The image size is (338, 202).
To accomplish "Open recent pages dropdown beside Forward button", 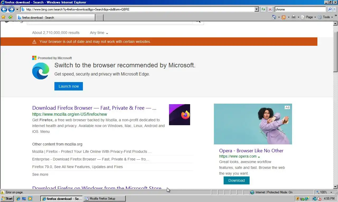I will [17, 9].
